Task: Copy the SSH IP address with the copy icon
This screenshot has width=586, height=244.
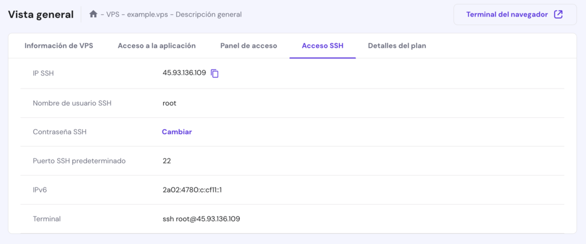Action: [215, 73]
